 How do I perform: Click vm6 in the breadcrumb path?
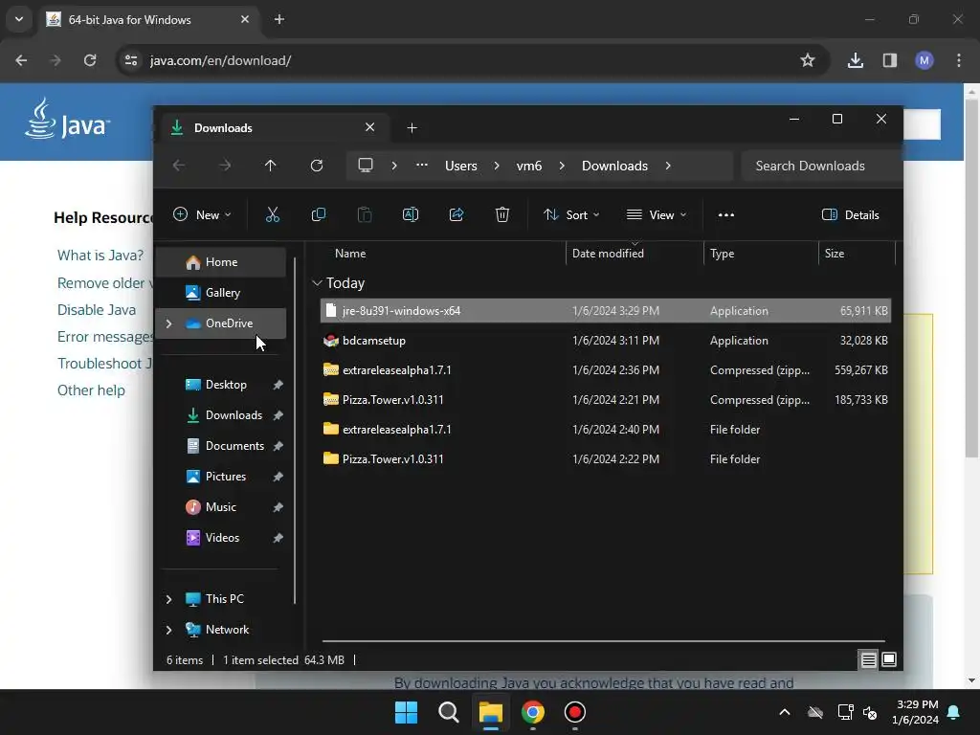pos(528,166)
